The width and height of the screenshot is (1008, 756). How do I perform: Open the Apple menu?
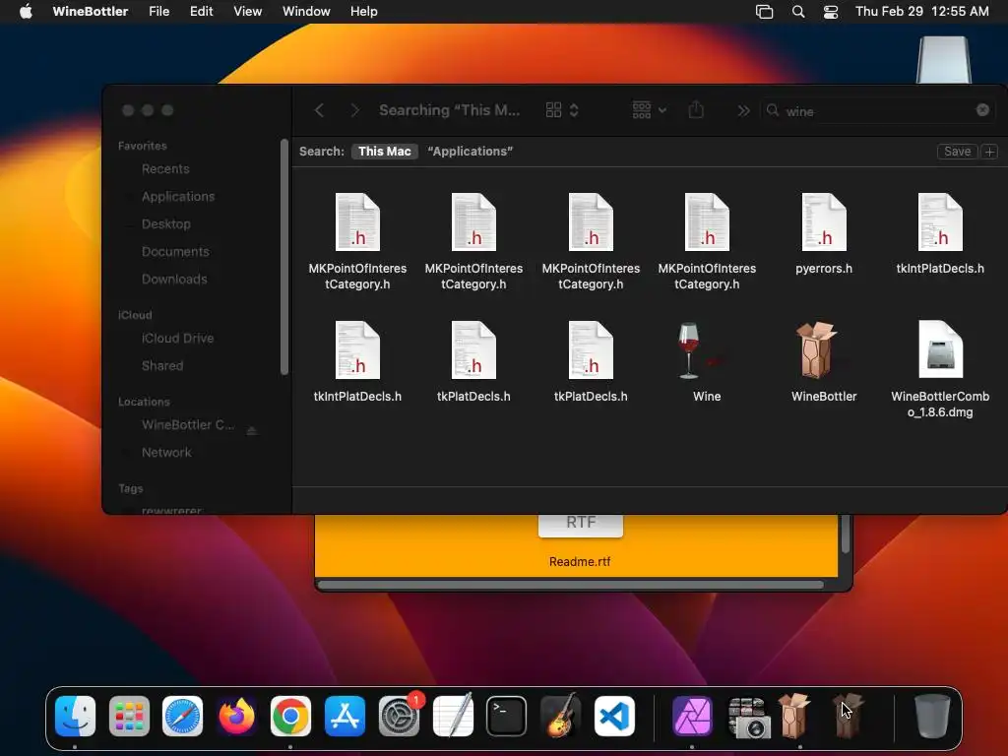click(26, 12)
